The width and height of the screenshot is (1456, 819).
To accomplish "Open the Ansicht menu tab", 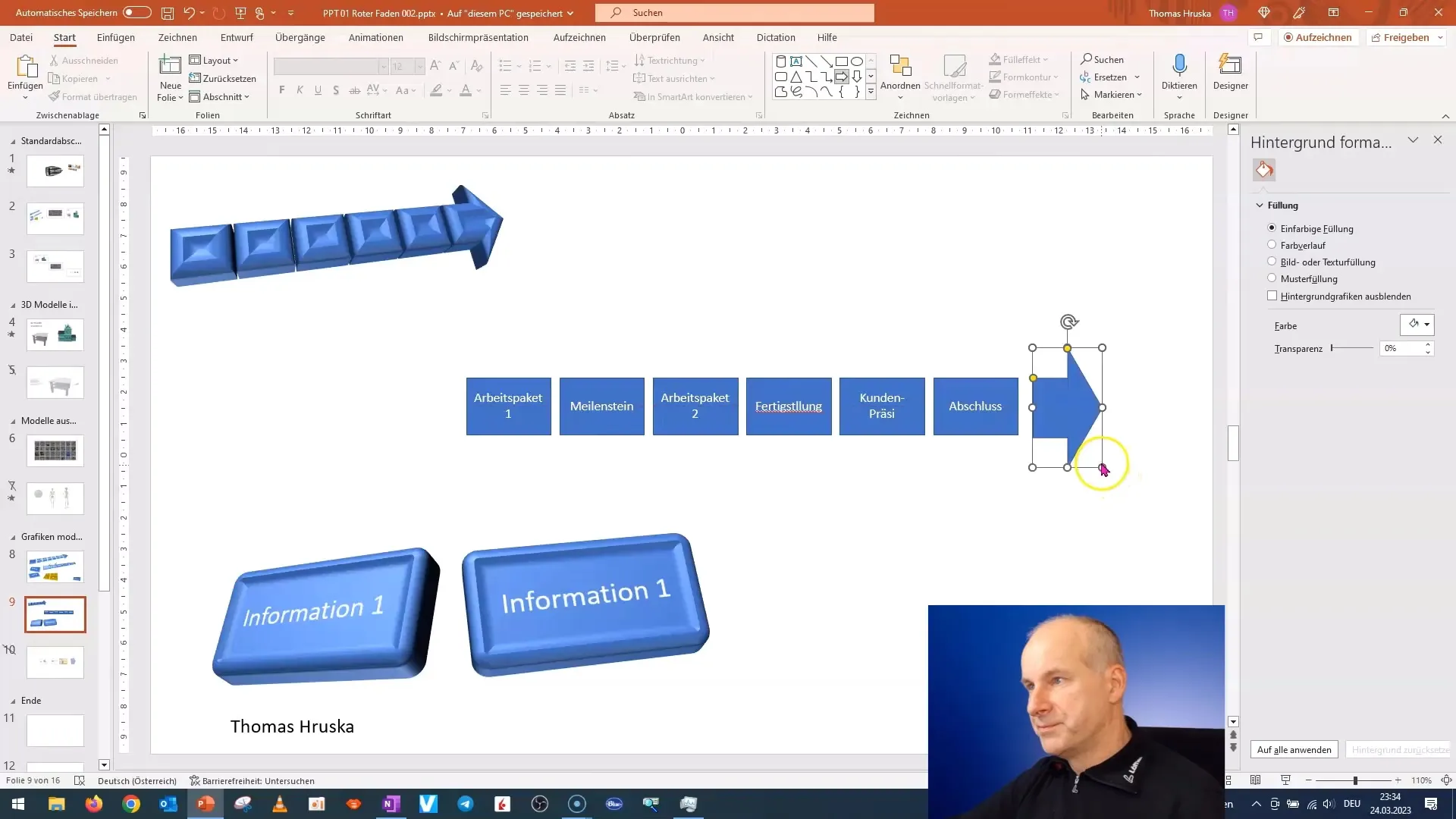I will point(718,37).
